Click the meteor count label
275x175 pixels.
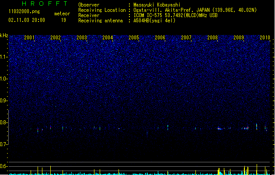62,14
